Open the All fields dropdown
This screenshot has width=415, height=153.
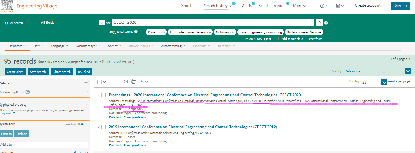pos(72,23)
